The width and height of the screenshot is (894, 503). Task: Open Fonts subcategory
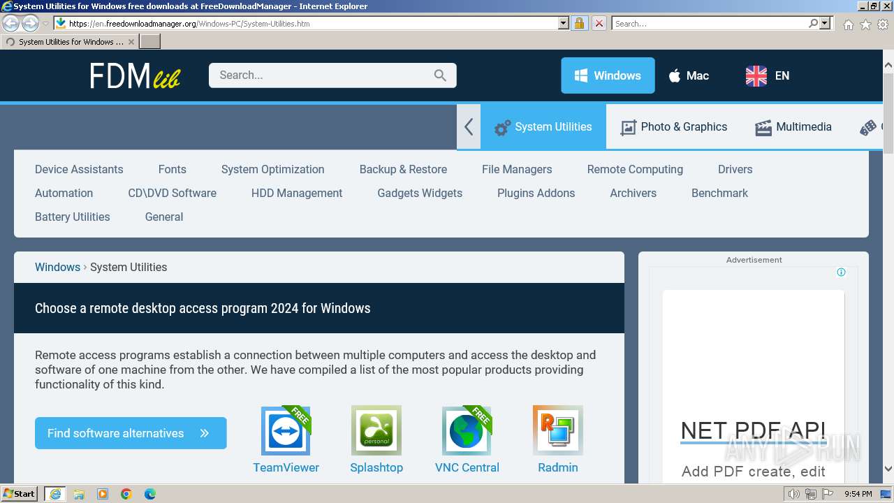172,169
